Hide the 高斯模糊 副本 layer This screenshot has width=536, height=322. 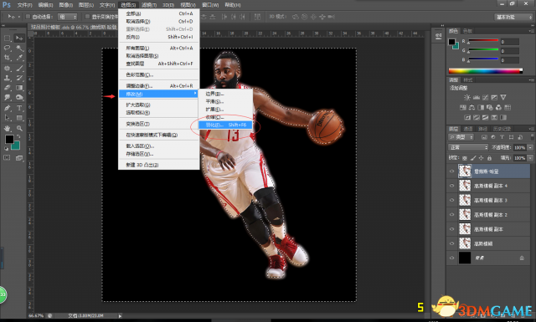452,229
